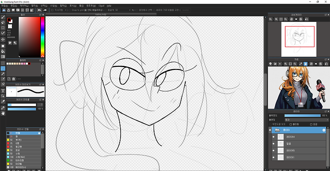Viewport: 330px width, 171px height.
Task: Select the Bucket fill tool
Action: (x=3, y=51)
